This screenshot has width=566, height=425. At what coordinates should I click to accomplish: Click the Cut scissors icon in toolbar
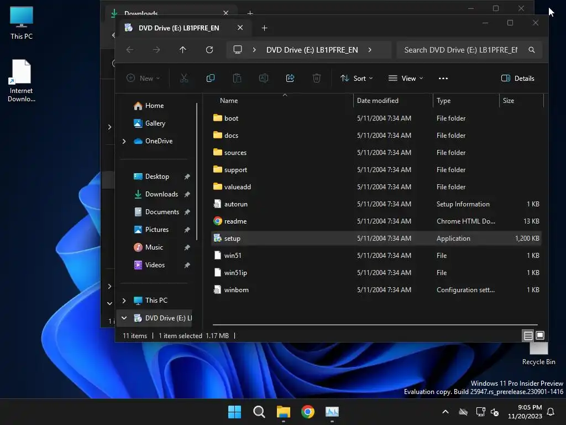[x=184, y=78]
